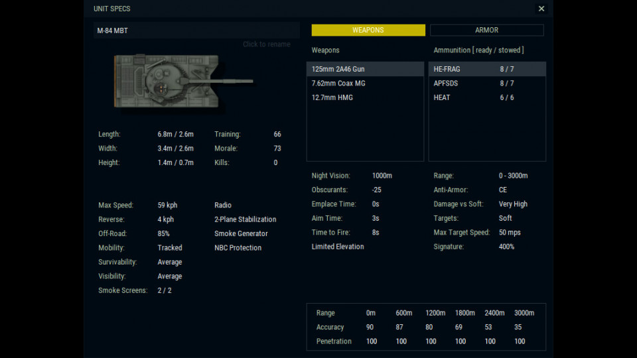Click the Time to Fire value 8s
The height and width of the screenshot is (358, 637).
tap(376, 232)
